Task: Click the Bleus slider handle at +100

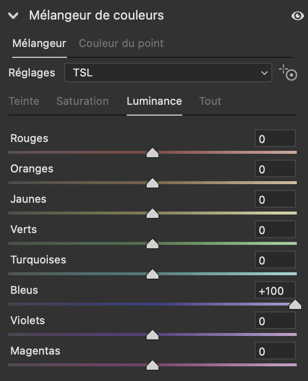Action: 295,305
